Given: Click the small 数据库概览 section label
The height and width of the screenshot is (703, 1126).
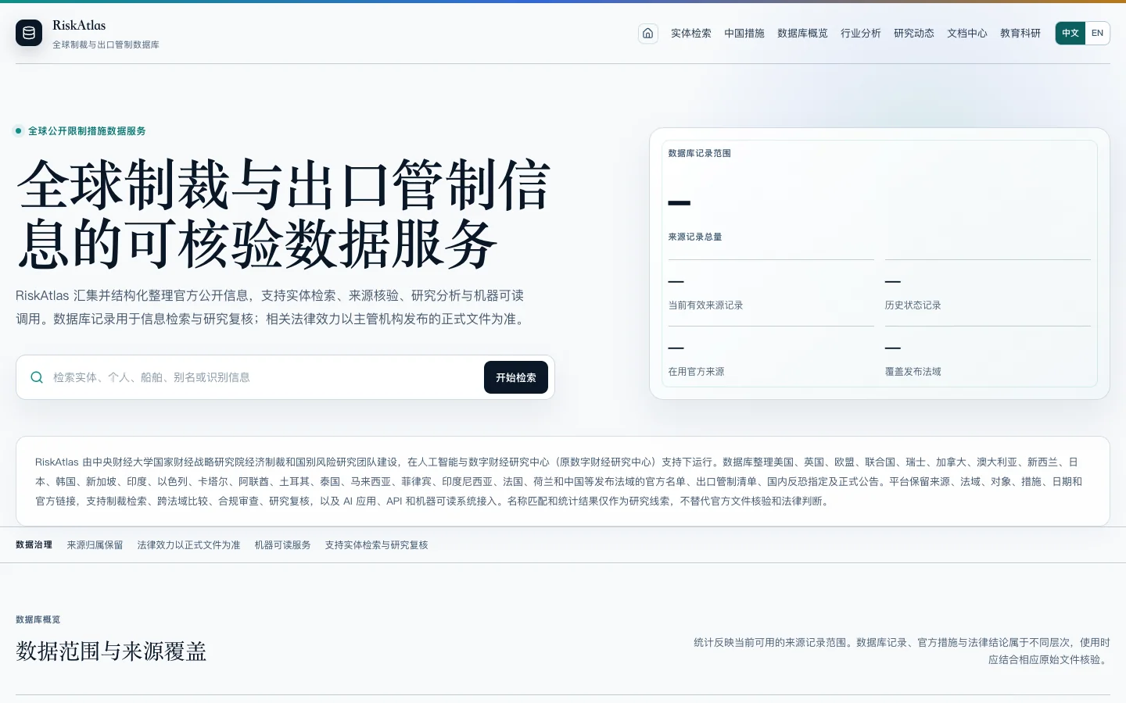Looking at the screenshot, I should pos(38,619).
